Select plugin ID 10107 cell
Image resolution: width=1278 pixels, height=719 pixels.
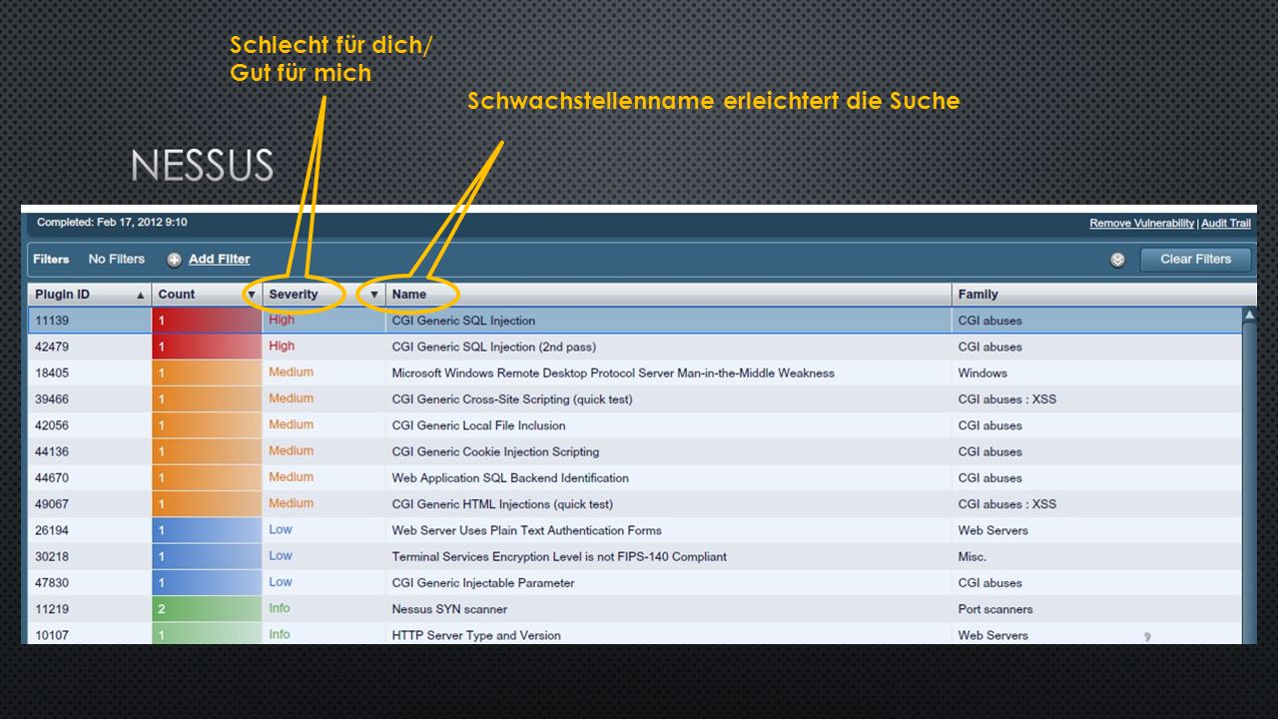[90, 634]
